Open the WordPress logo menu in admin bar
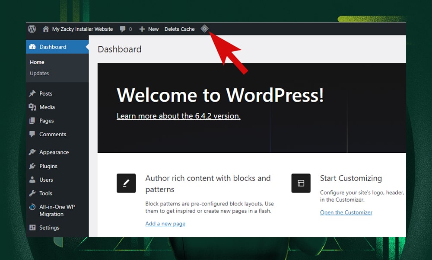 (32, 29)
